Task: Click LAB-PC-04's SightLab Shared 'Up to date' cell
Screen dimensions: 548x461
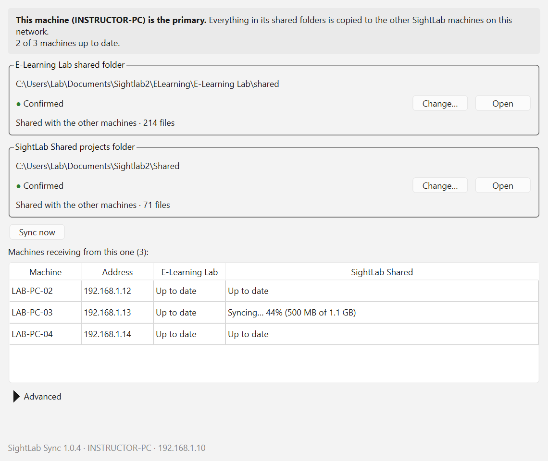Action: (382, 334)
